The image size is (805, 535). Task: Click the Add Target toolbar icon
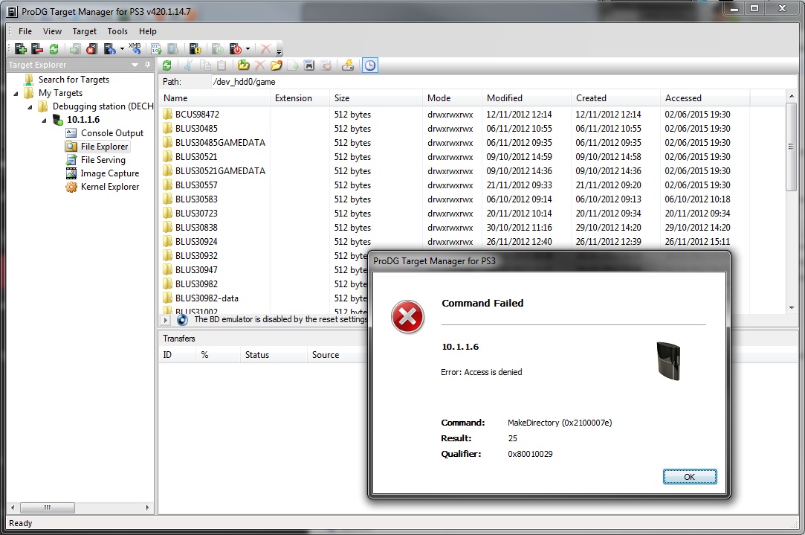click(x=21, y=49)
